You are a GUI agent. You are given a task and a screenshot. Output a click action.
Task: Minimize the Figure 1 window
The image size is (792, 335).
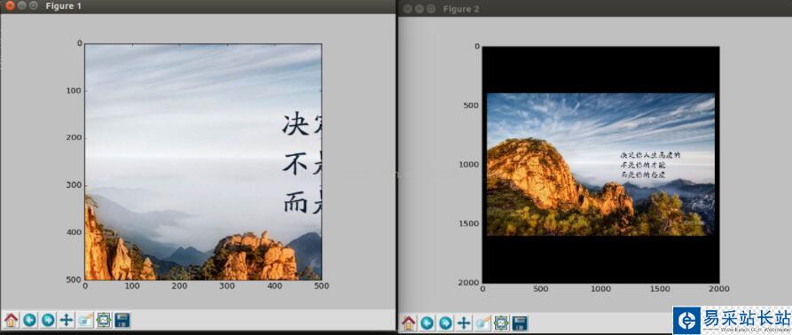pyautogui.click(x=21, y=6)
